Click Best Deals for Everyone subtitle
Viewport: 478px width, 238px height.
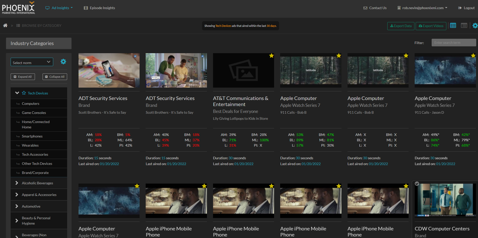236,111
